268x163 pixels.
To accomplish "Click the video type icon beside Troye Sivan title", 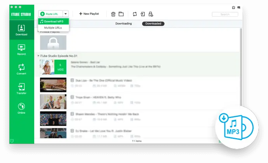I will click(72, 97).
